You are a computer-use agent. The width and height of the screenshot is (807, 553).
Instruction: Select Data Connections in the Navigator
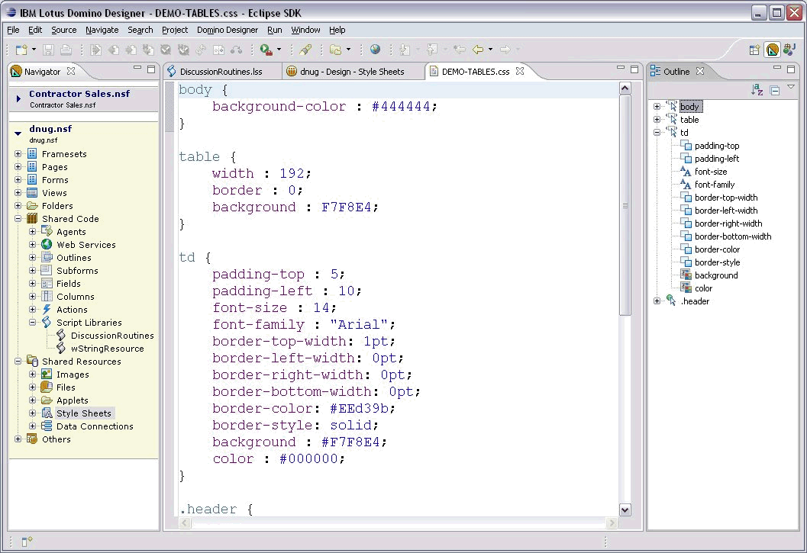click(x=95, y=426)
